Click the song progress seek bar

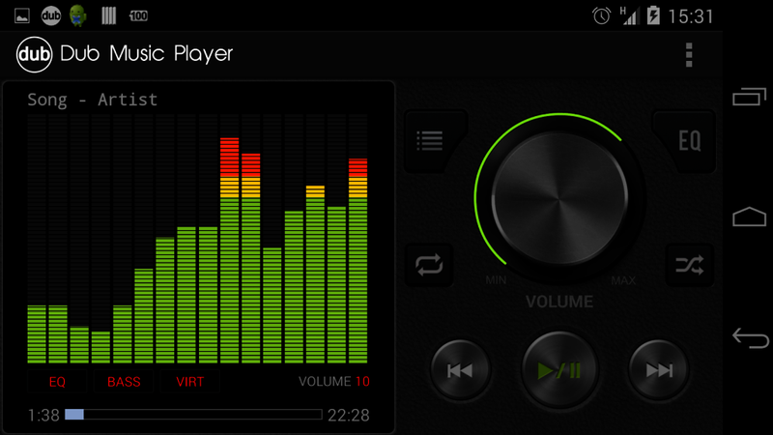pos(193,415)
